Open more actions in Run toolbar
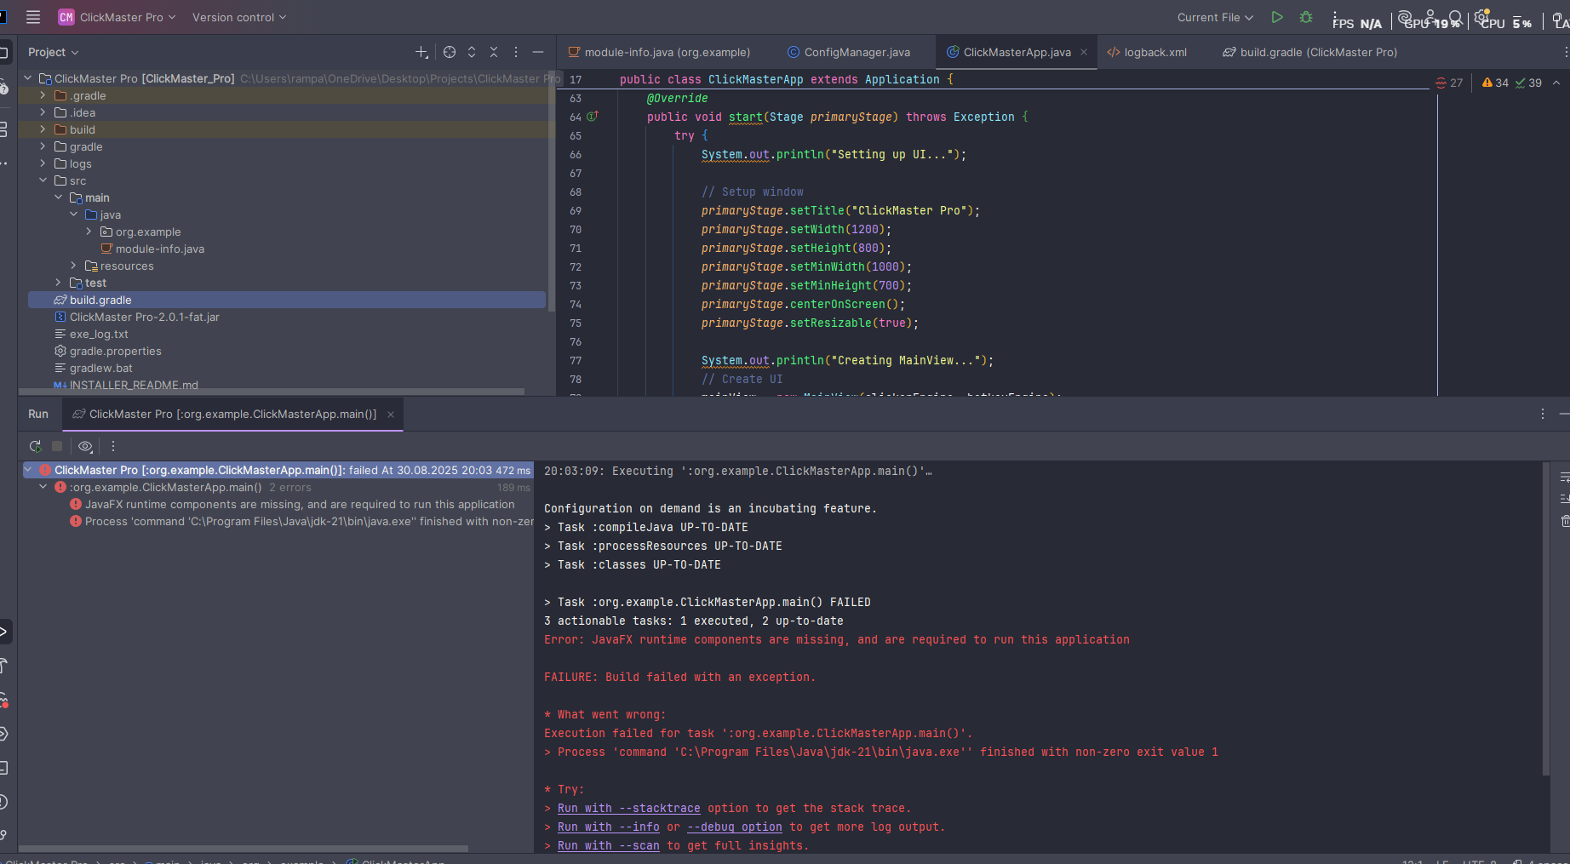Viewport: 1570px width, 864px height. click(113, 446)
